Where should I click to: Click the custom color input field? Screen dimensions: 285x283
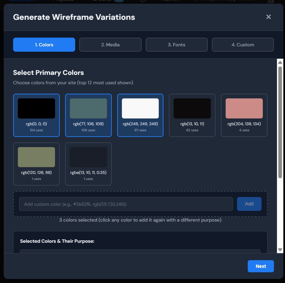126,204
